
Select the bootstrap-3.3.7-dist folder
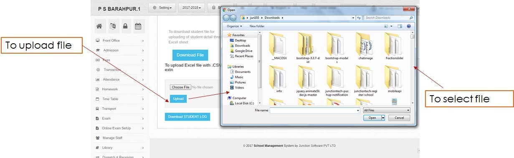308,47
